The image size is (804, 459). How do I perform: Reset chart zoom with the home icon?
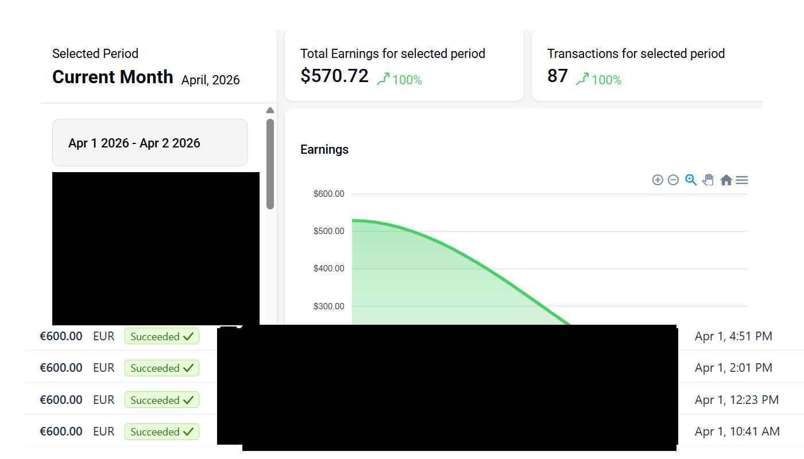(726, 180)
